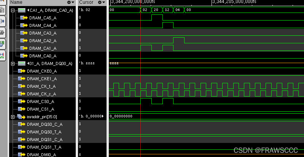This screenshot has height=157, width=304.
Task: Click the '20' value segment in CA bus waveform
Action: pyautogui.click(x=157, y=10)
